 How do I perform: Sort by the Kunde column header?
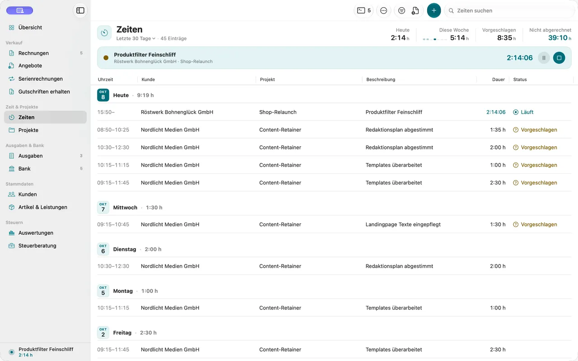click(x=148, y=79)
